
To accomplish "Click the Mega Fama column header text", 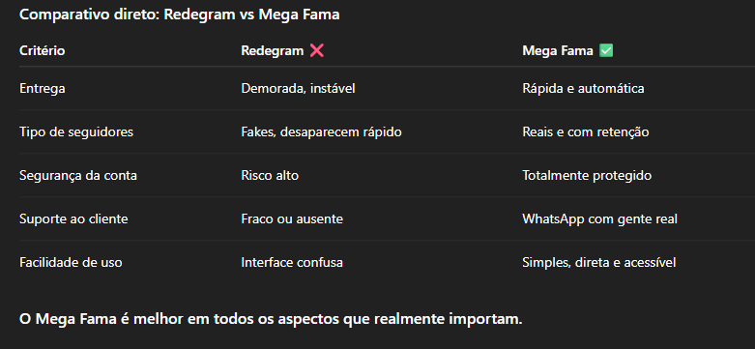I will pyautogui.click(x=558, y=50).
